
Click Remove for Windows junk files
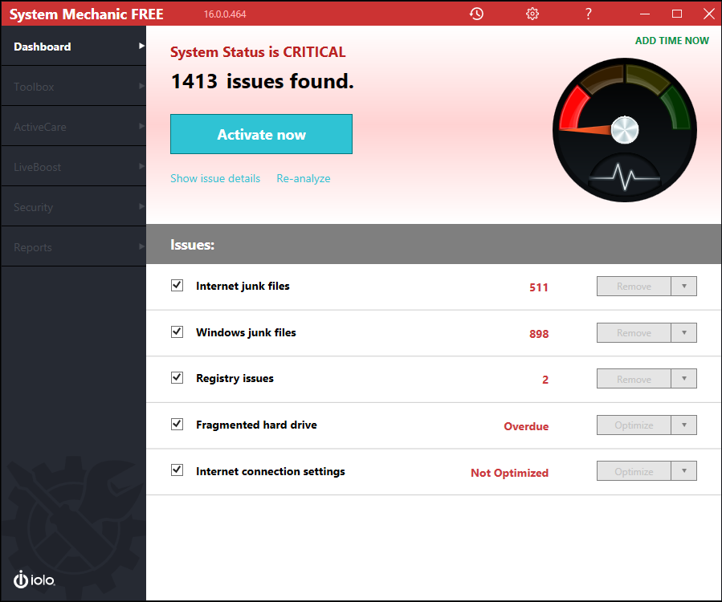coord(634,333)
